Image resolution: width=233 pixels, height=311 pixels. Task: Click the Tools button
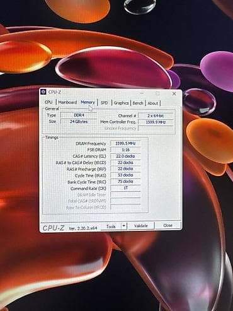coord(111,226)
